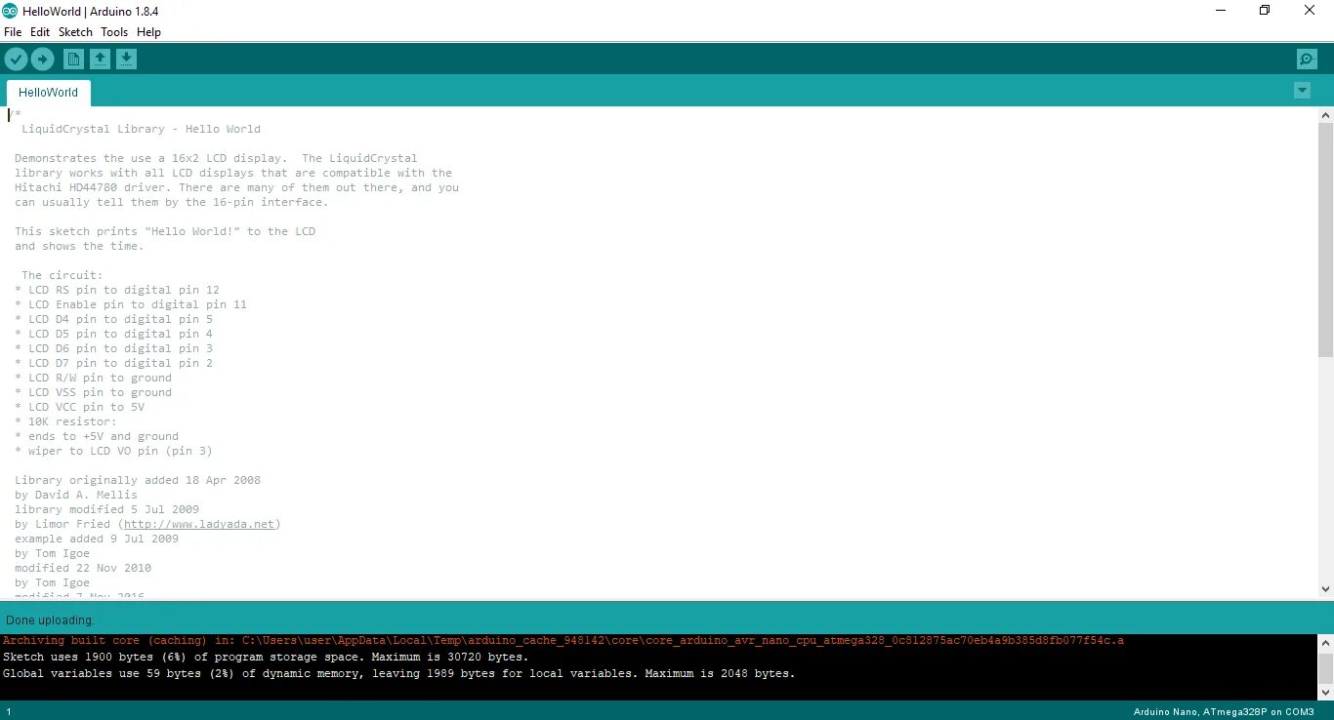This screenshot has height=720, width=1334.
Task: Click the 'LCD D7 pin to digital pin 2' line
Action: (114, 363)
